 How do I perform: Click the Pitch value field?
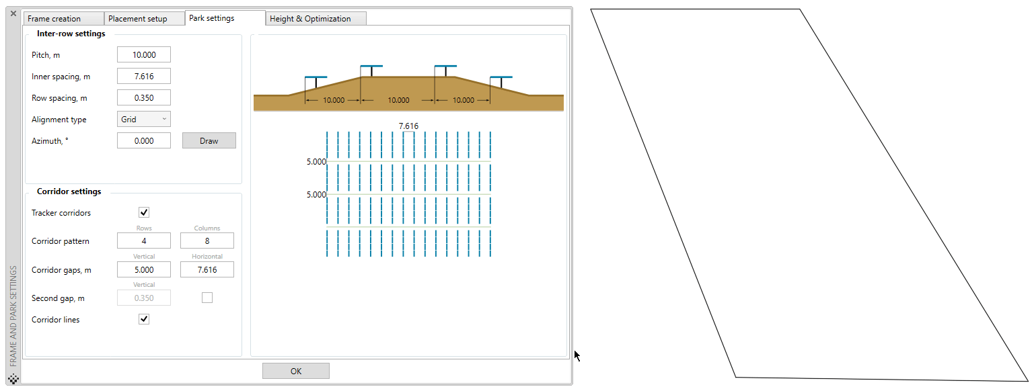point(144,54)
